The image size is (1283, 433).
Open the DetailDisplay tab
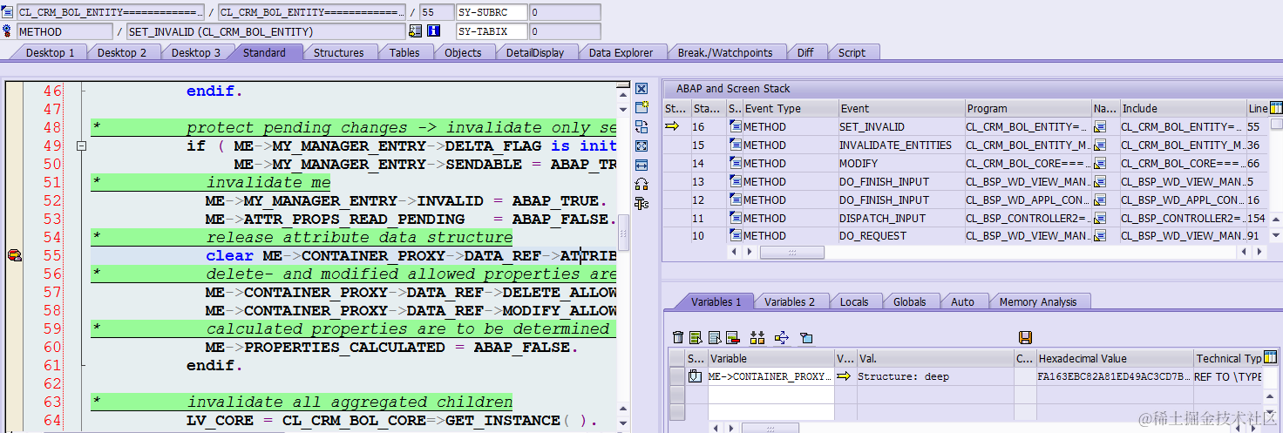[x=535, y=52]
